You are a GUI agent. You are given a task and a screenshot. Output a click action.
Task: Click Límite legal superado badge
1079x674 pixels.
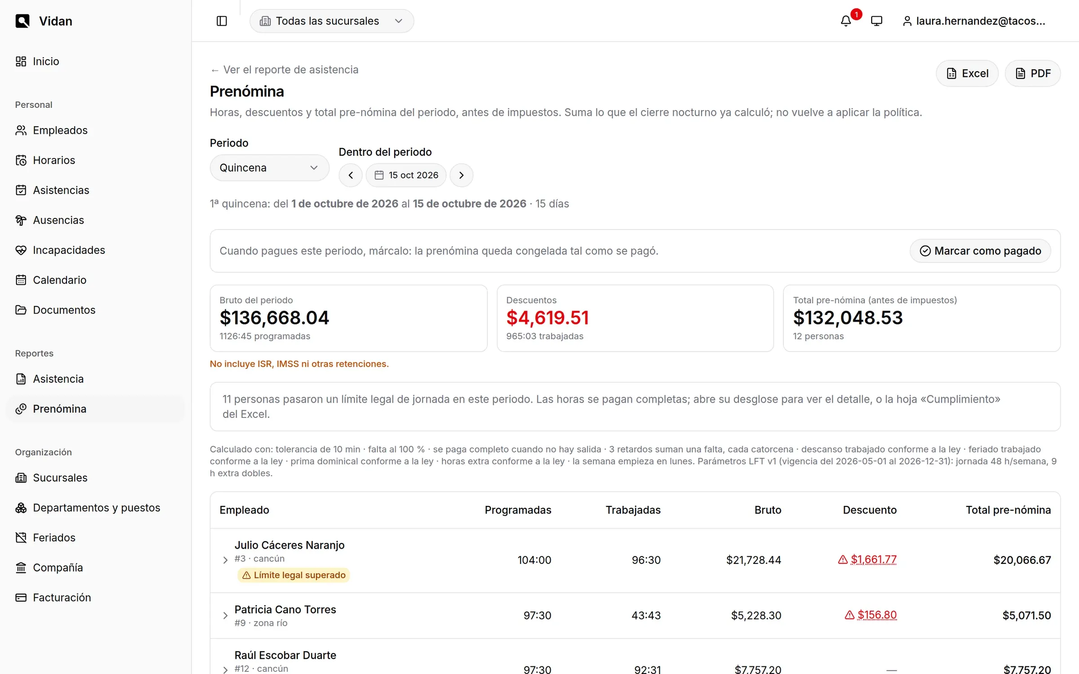tap(294, 575)
